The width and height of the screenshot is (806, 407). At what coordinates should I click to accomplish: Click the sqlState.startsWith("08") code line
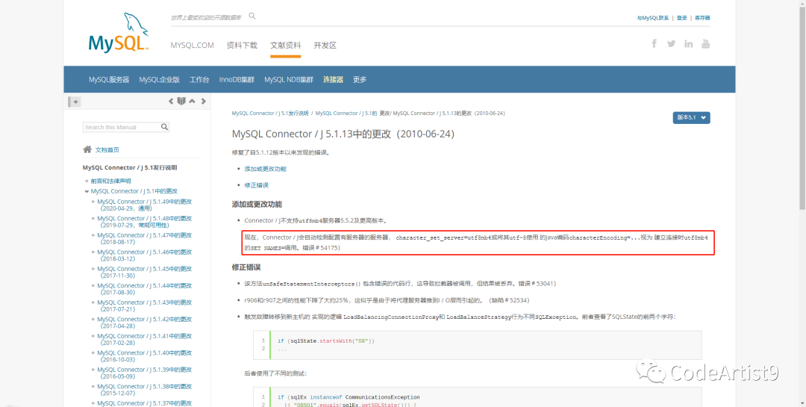[x=326, y=341]
